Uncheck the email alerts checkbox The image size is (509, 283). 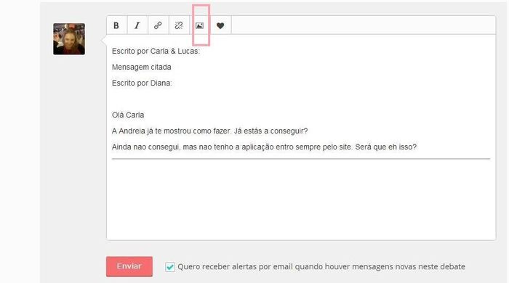pyautogui.click(x=169, y=267)
